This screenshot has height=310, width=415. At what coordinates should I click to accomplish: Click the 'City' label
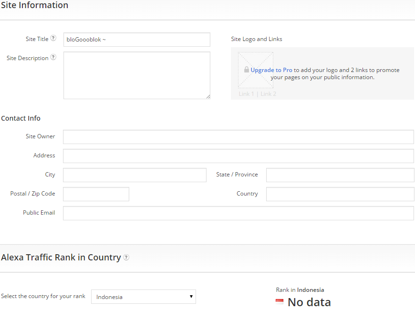coord(50,175)
